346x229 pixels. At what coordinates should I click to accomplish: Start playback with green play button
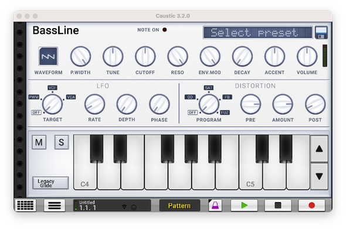[244, 205]
